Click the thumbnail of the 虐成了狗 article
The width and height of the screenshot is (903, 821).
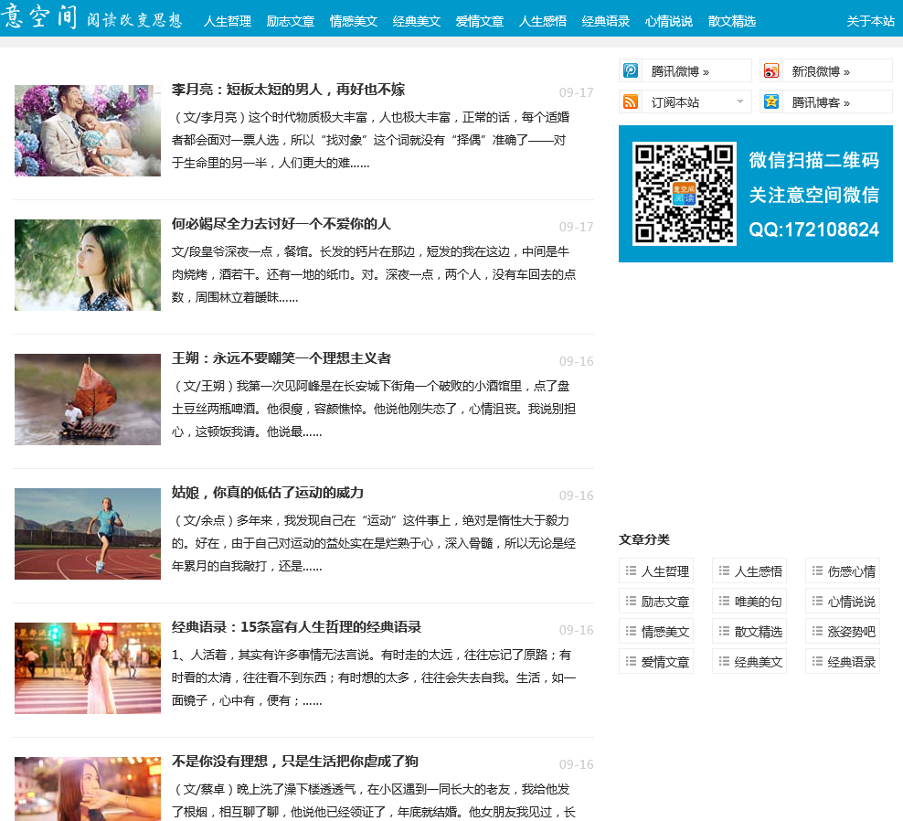88,789
